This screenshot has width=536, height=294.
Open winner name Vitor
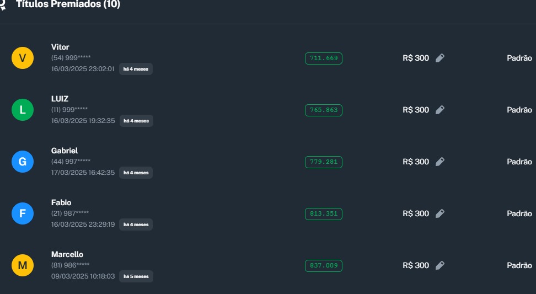pos(60,47)
